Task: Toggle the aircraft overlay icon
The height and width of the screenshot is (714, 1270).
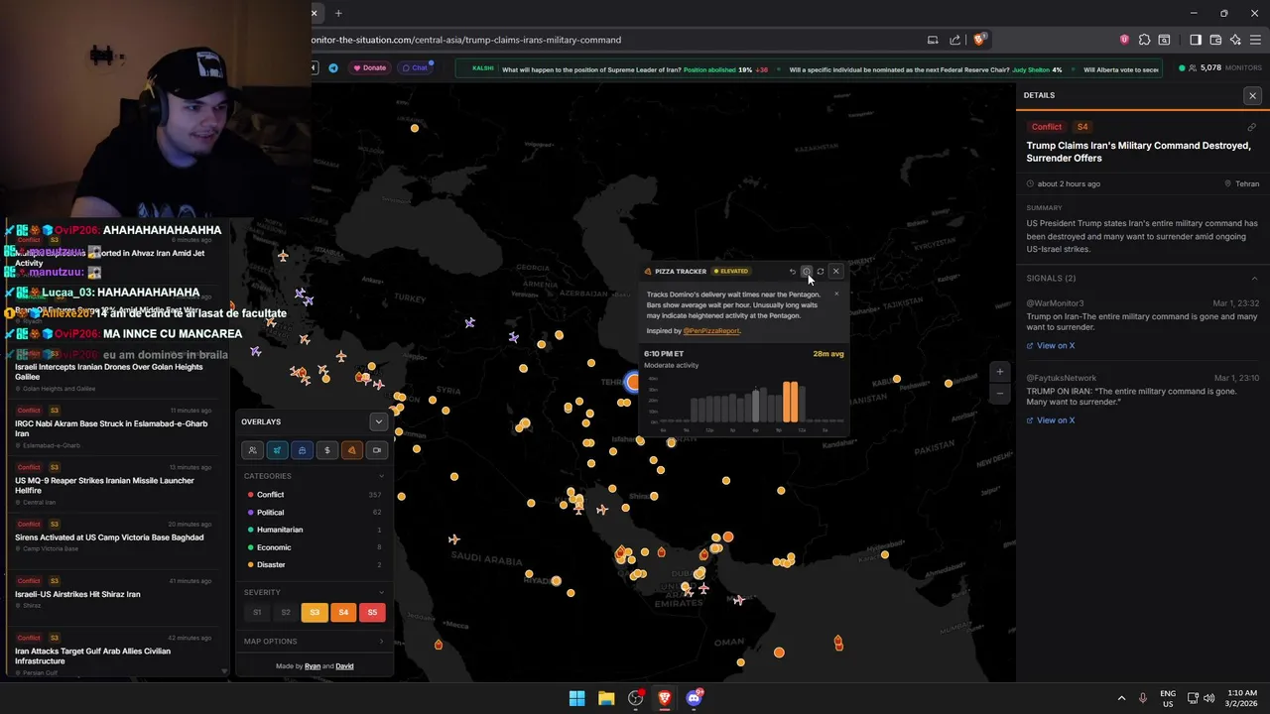Action: (277, 450)
